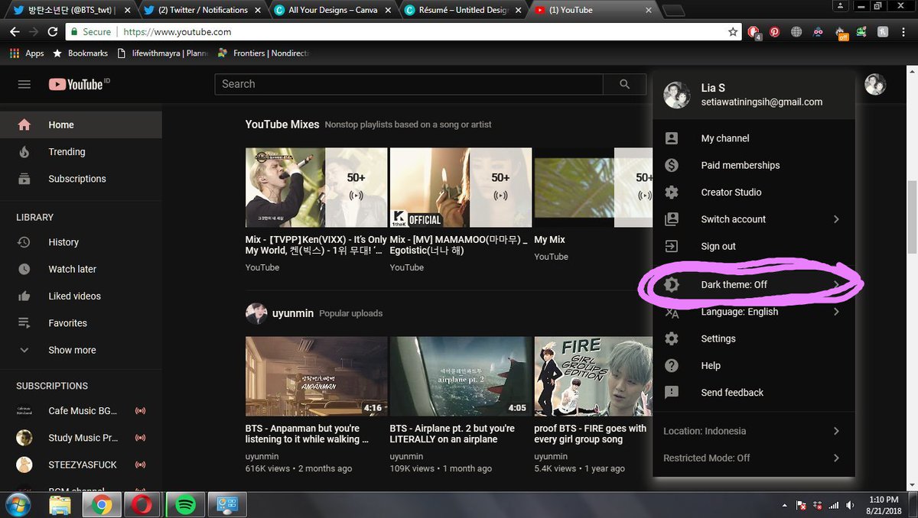Play the BTS Anpanman video thumbnail
This screenshot has width=918, height=518.
[316, 377]
